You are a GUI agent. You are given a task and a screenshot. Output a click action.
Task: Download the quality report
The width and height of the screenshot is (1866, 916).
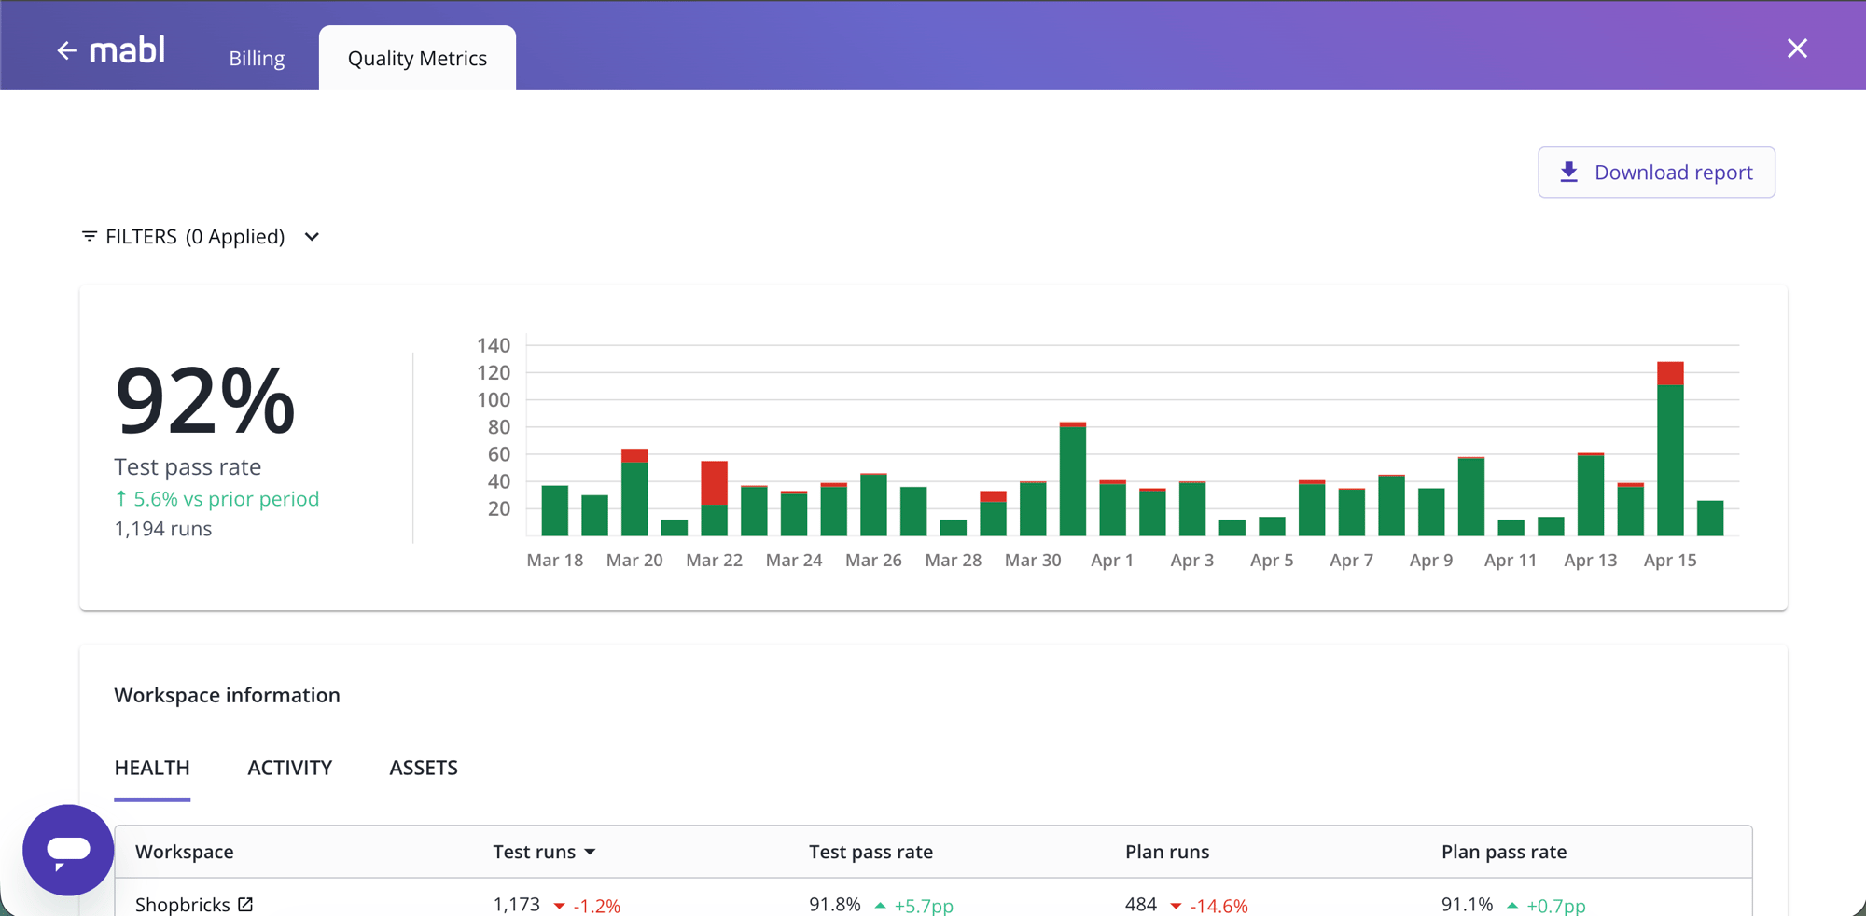[x=1656, y=173]
